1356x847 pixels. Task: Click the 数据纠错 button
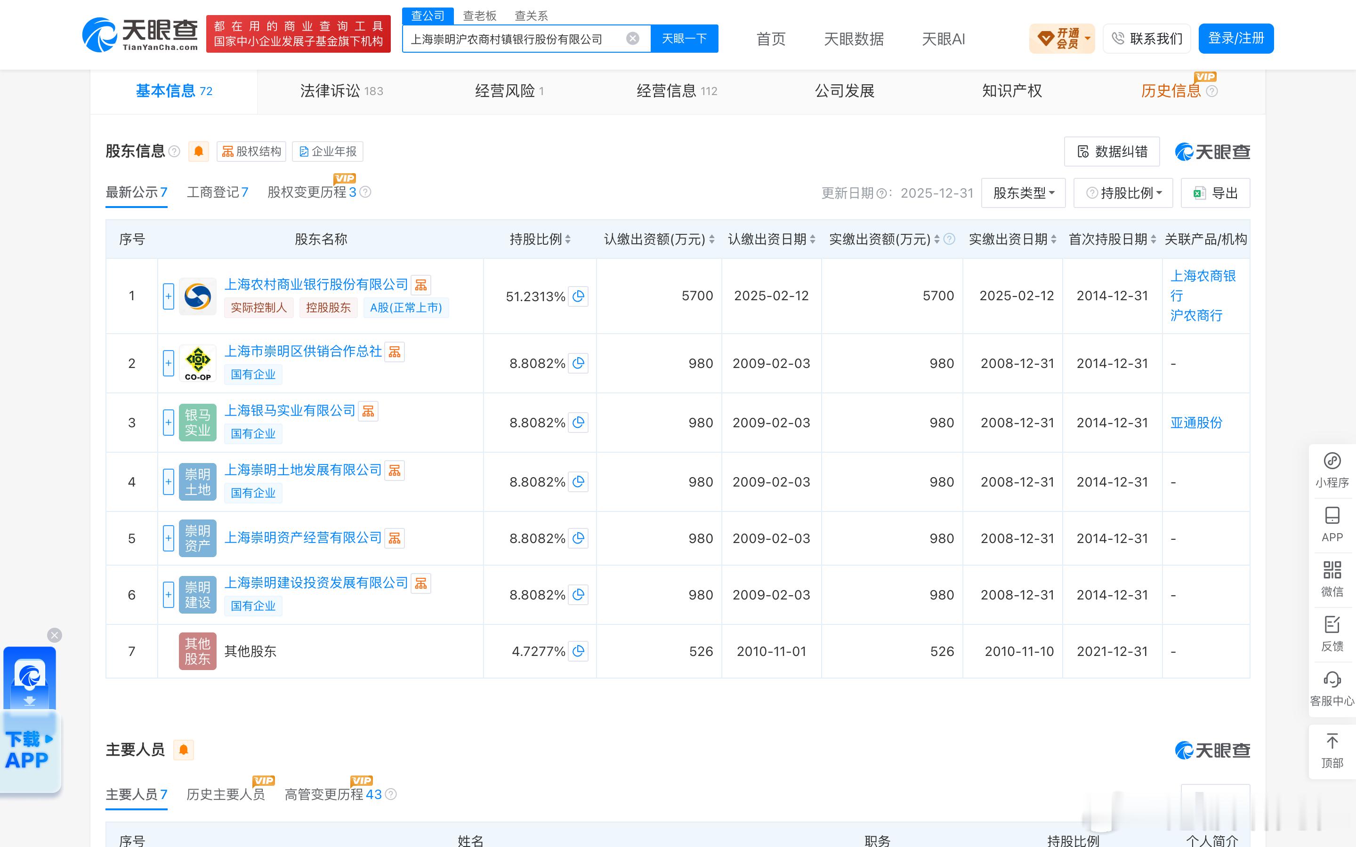pos(1112,151)
